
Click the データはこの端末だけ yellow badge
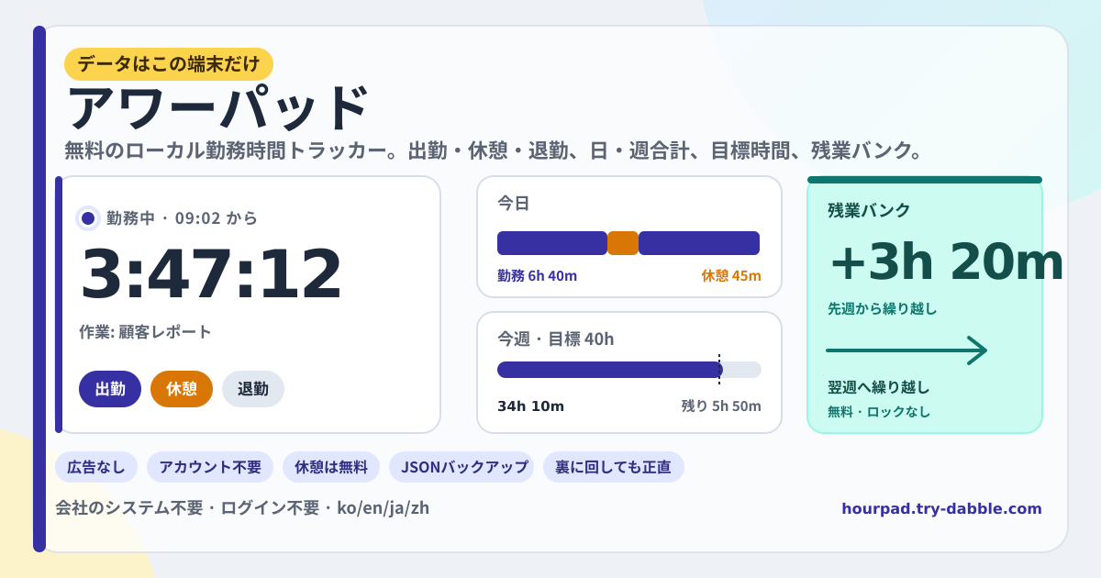point(169,64)
